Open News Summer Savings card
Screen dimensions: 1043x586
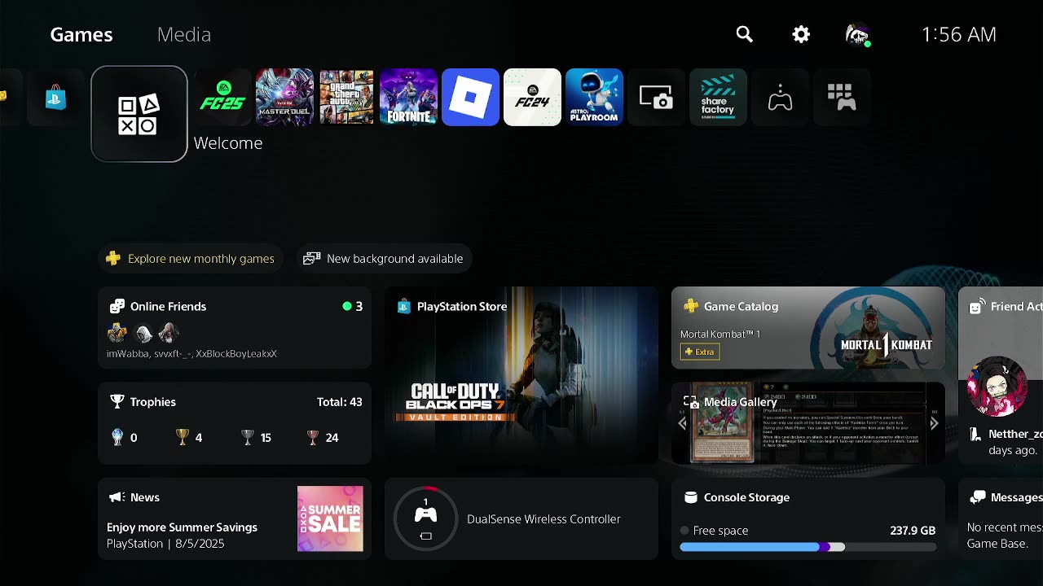point(235,518)
